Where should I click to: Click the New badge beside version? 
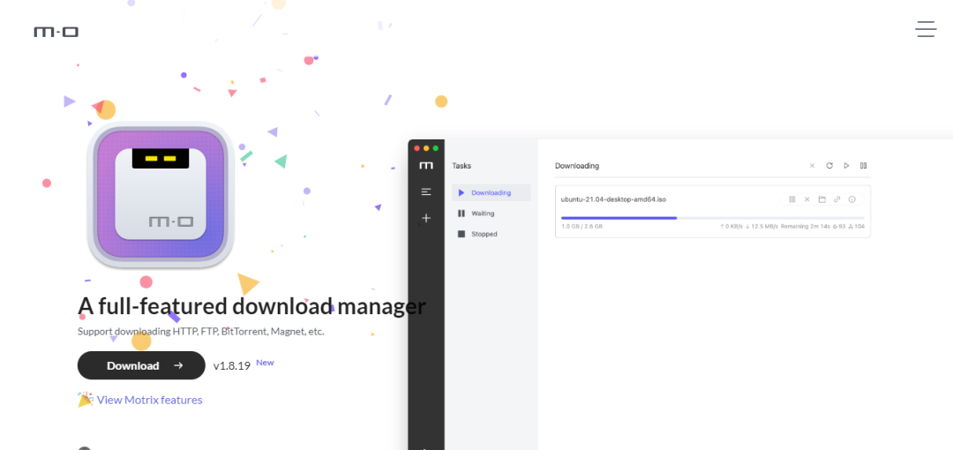point(265,363)
